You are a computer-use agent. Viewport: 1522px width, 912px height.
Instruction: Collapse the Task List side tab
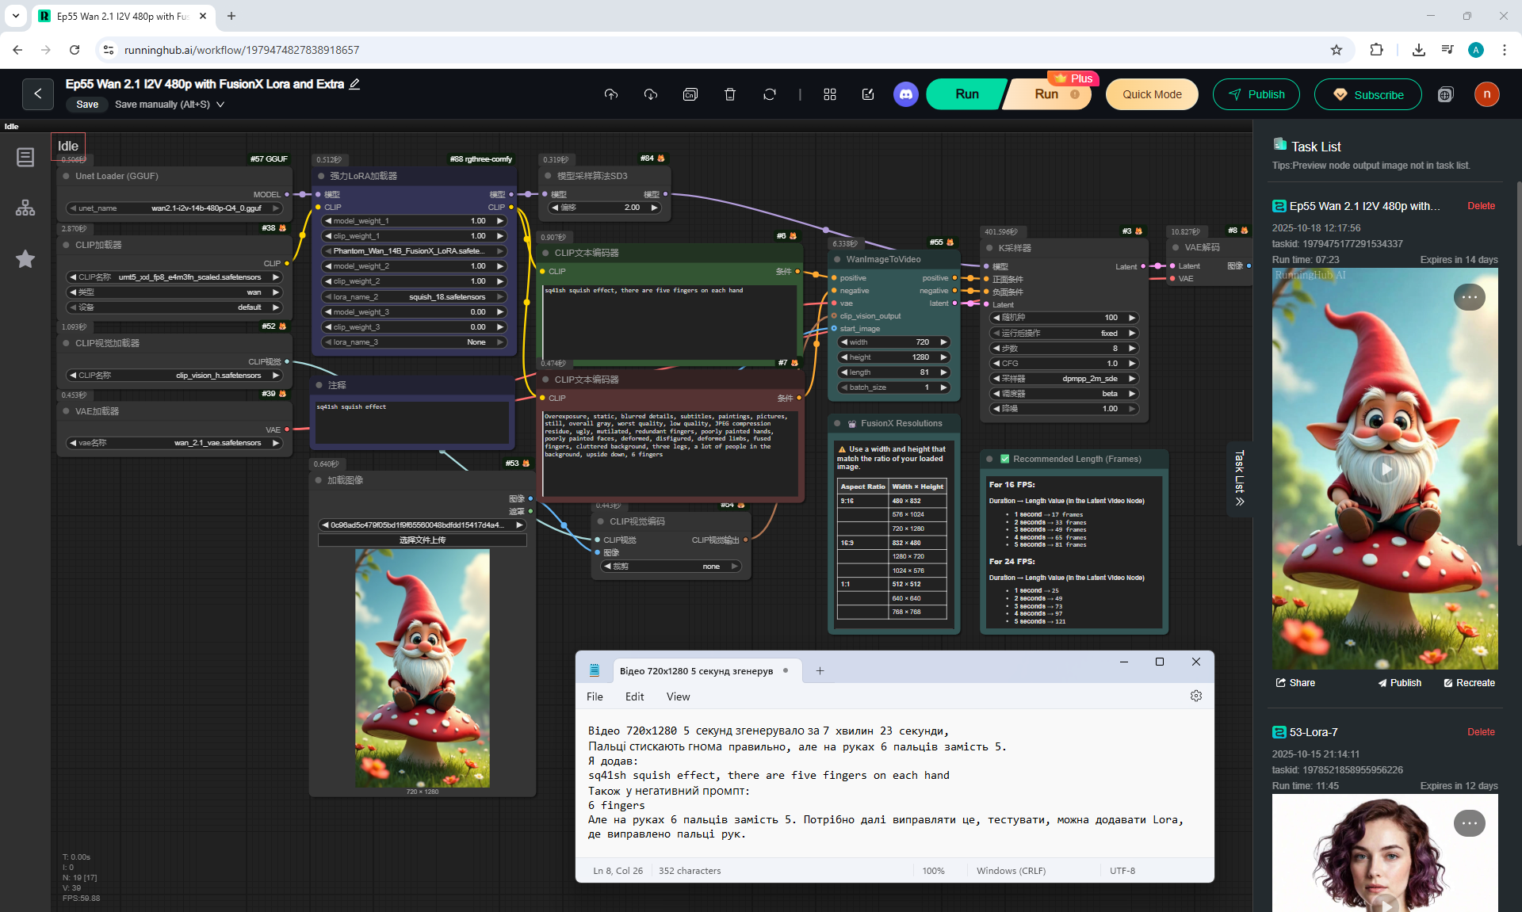(x=1240, y=478)
